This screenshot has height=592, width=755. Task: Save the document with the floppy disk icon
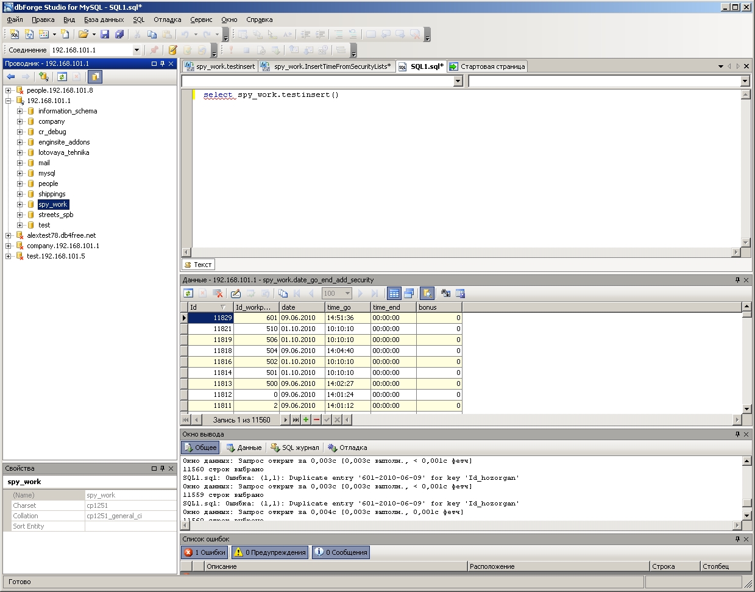(105, 35)
